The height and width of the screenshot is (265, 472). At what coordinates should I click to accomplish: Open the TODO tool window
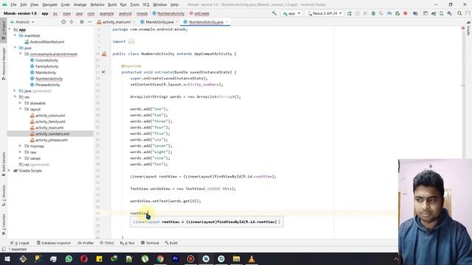pos(107,243)
